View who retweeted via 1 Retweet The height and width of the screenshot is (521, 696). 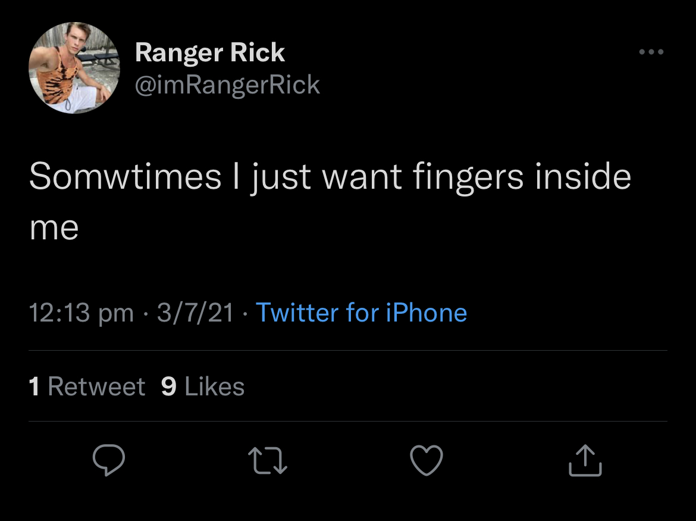tap(87, 386)
